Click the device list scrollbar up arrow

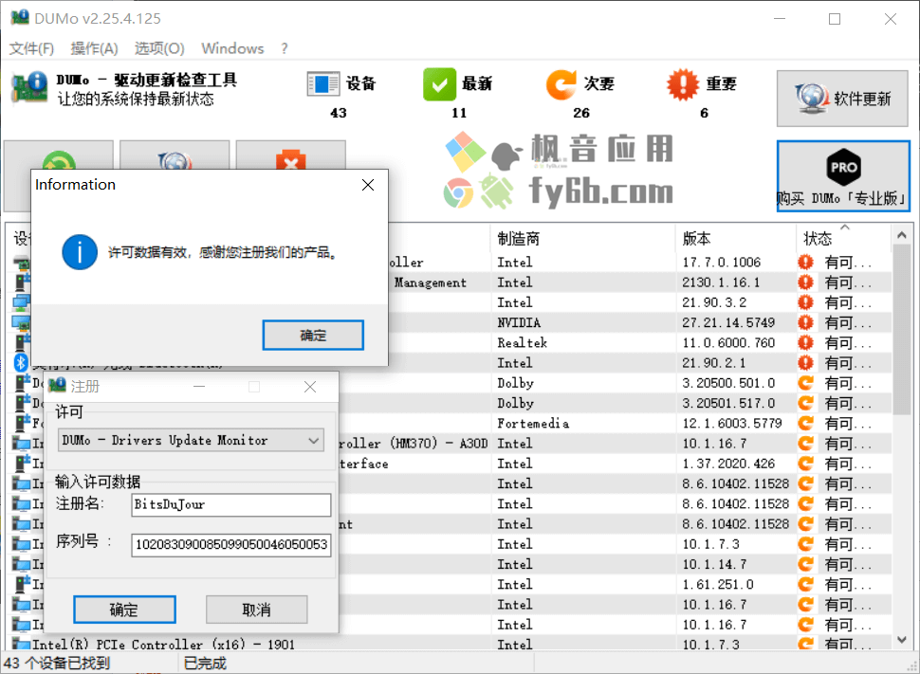901,235
